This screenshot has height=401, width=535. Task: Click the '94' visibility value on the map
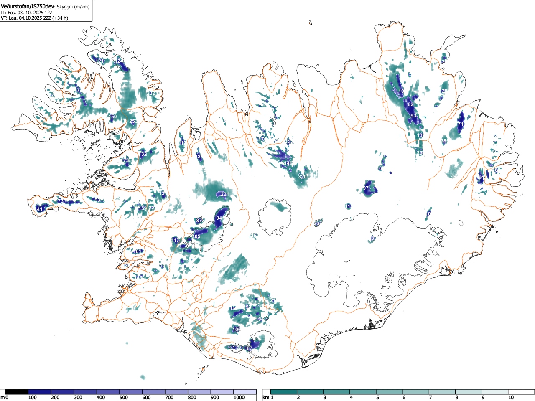tap(219, 218)
